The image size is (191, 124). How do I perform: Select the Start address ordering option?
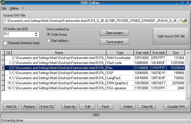[48, 40]
